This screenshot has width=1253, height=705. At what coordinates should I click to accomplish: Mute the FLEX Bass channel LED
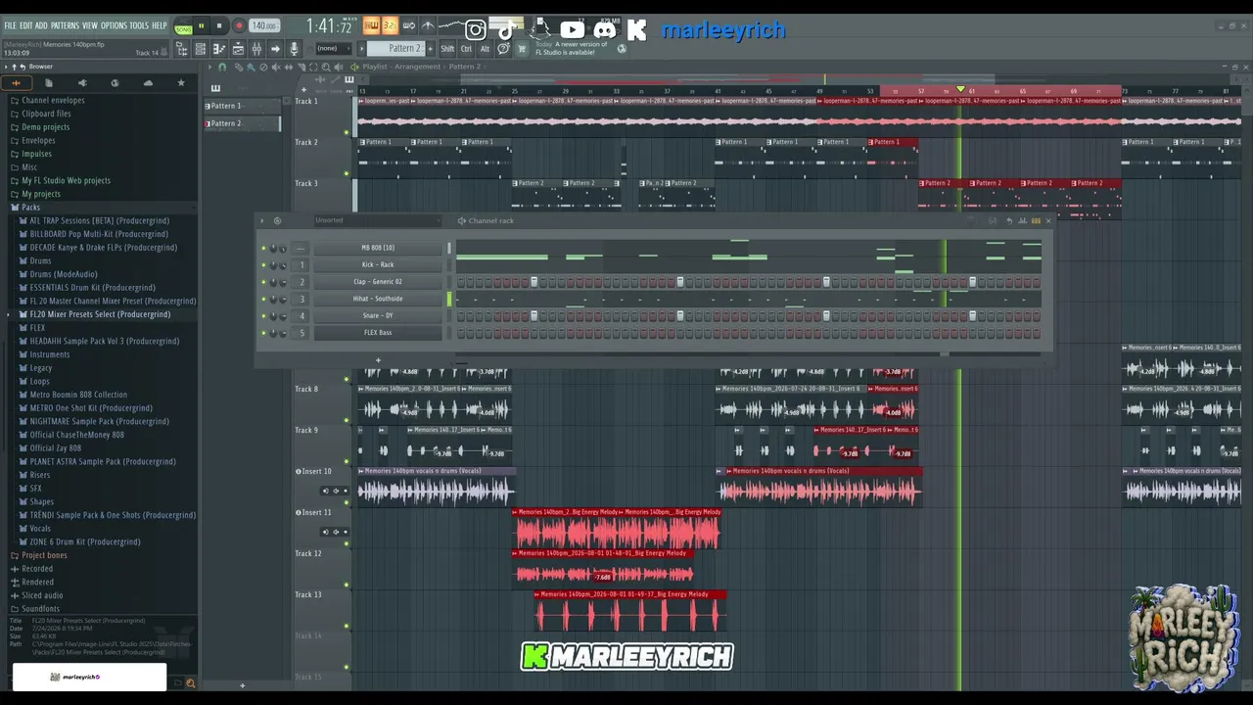(263, 333)
